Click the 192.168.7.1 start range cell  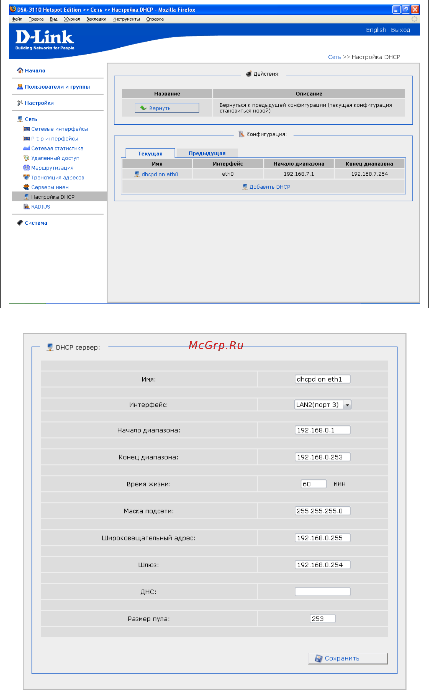click(299, 174)
